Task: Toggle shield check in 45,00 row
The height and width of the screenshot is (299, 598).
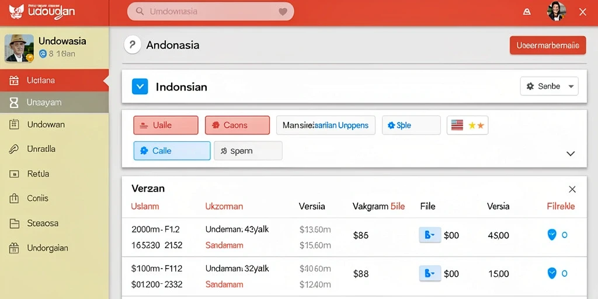Action: (552, 235)
